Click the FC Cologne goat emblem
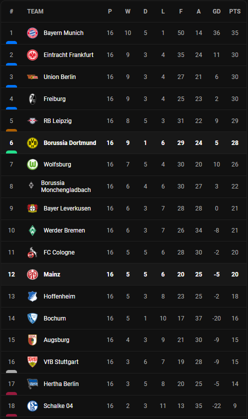248x419 pixels. [32, 252]
